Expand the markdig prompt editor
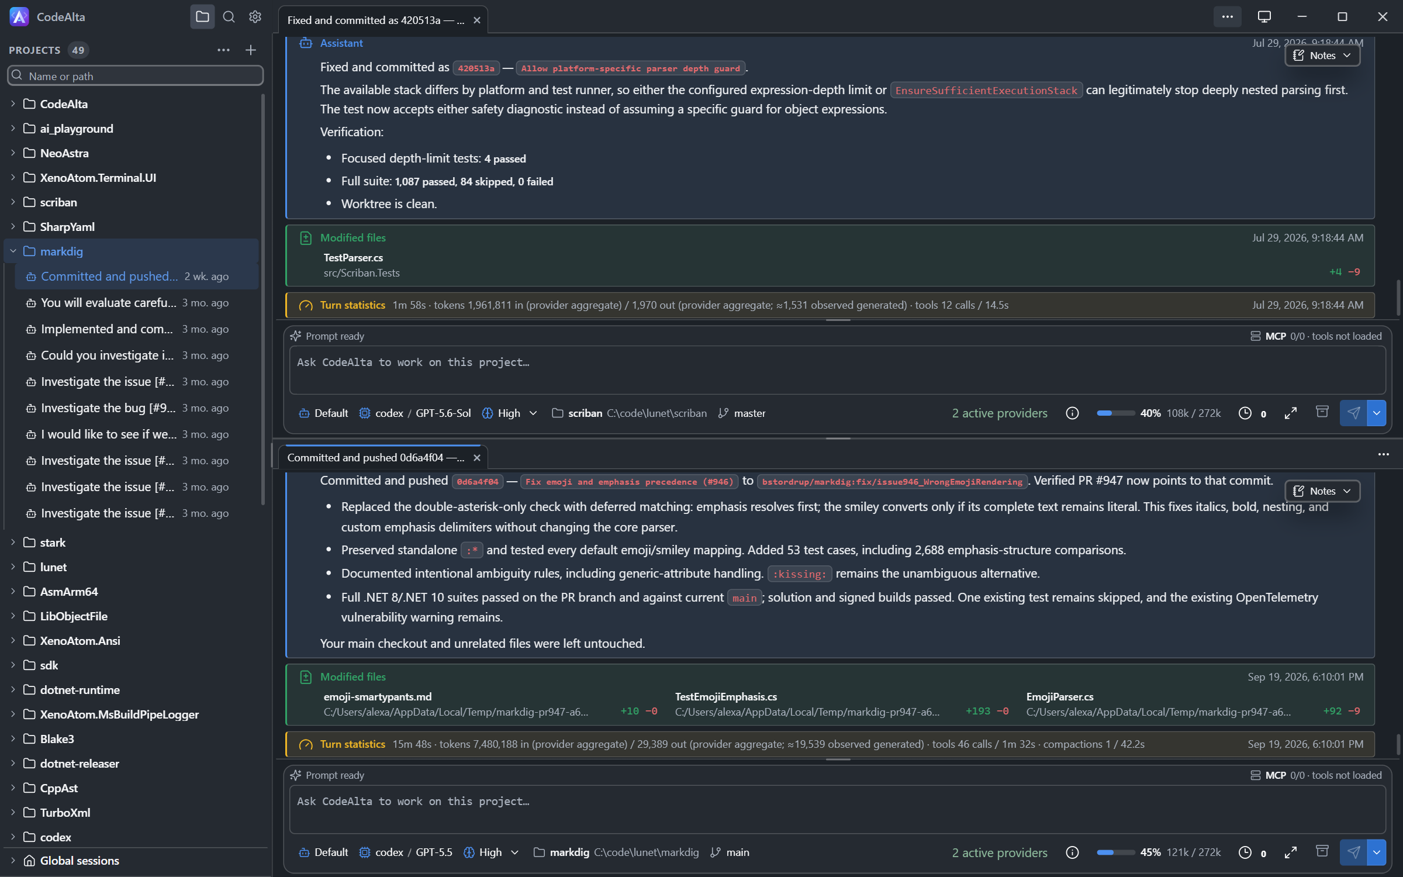Image resolution: width=1403 pixels, height=877 pixels. [x=1291, y=852]
